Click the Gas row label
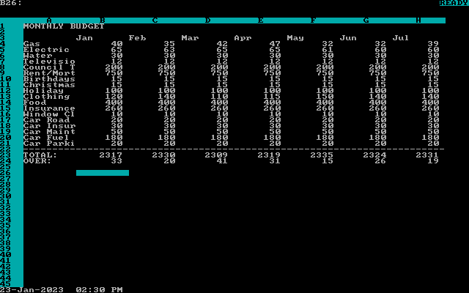 (32, 44)
